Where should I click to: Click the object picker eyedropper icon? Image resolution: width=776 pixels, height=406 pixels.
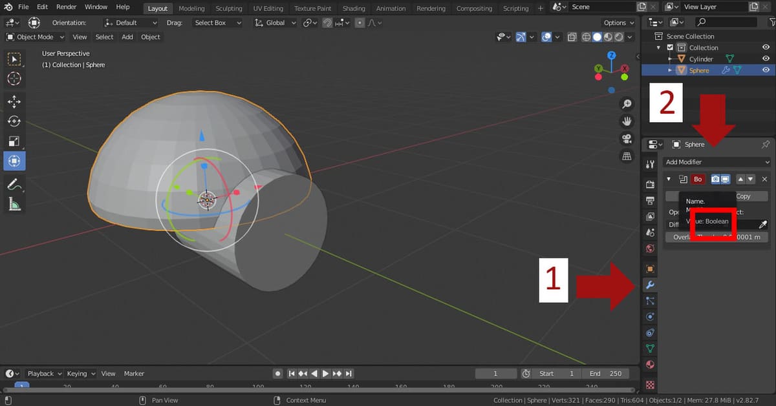point(763,225)
